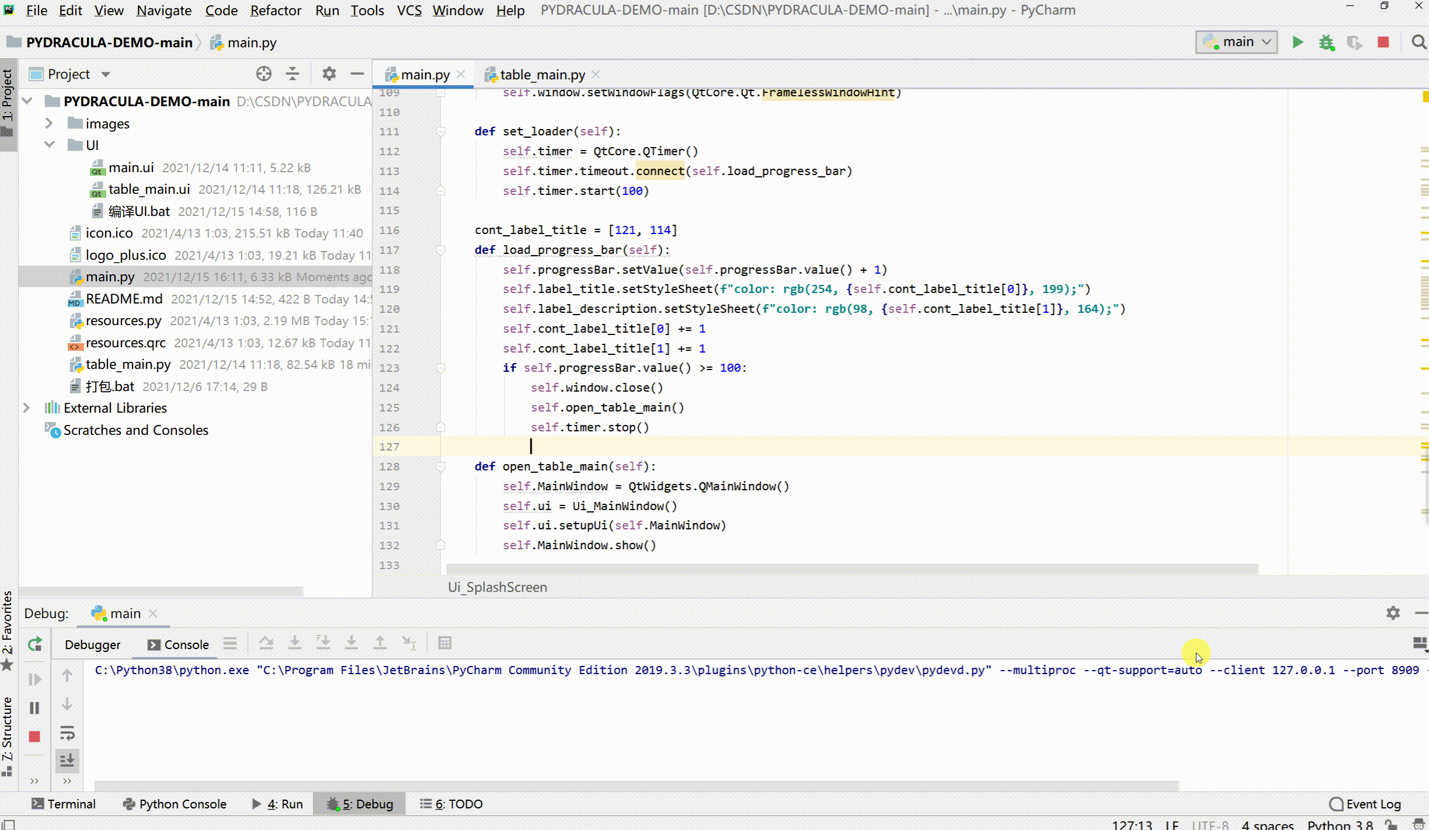Click the Step Into debug icon
The width and height of the screenshot is (1429, 830).
click(x=295, y=642)
